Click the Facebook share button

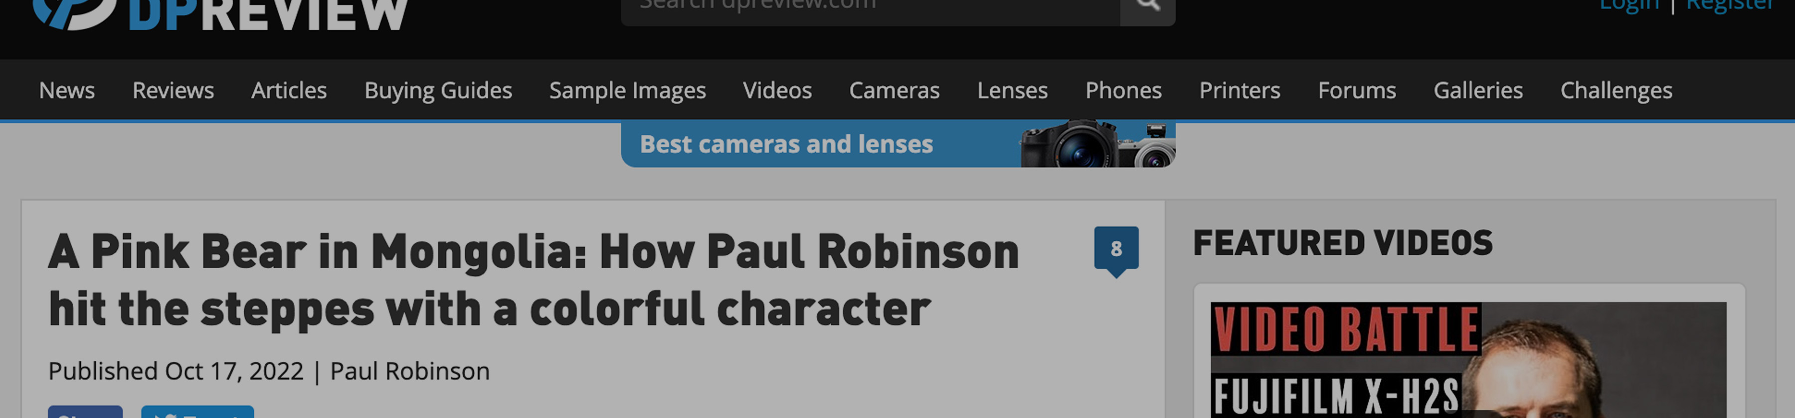click(85, 412)
